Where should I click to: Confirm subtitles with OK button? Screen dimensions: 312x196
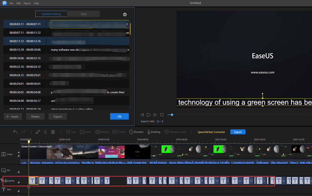click(x=119, y=116)
